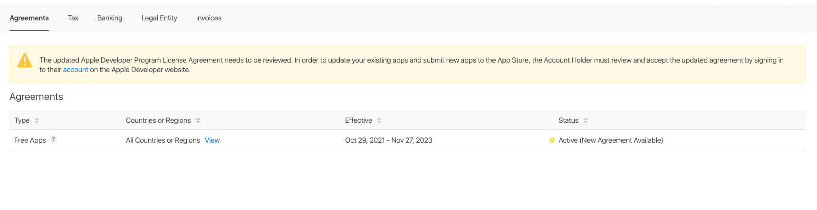Click the Agreements section heading

[x=36, y=97]
